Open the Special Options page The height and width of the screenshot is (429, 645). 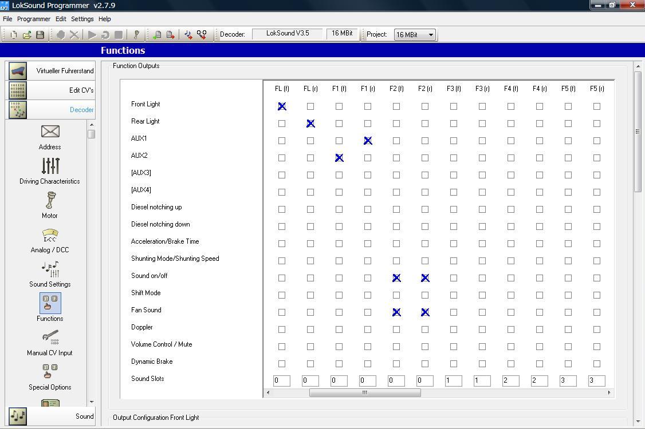click(50, 377)
